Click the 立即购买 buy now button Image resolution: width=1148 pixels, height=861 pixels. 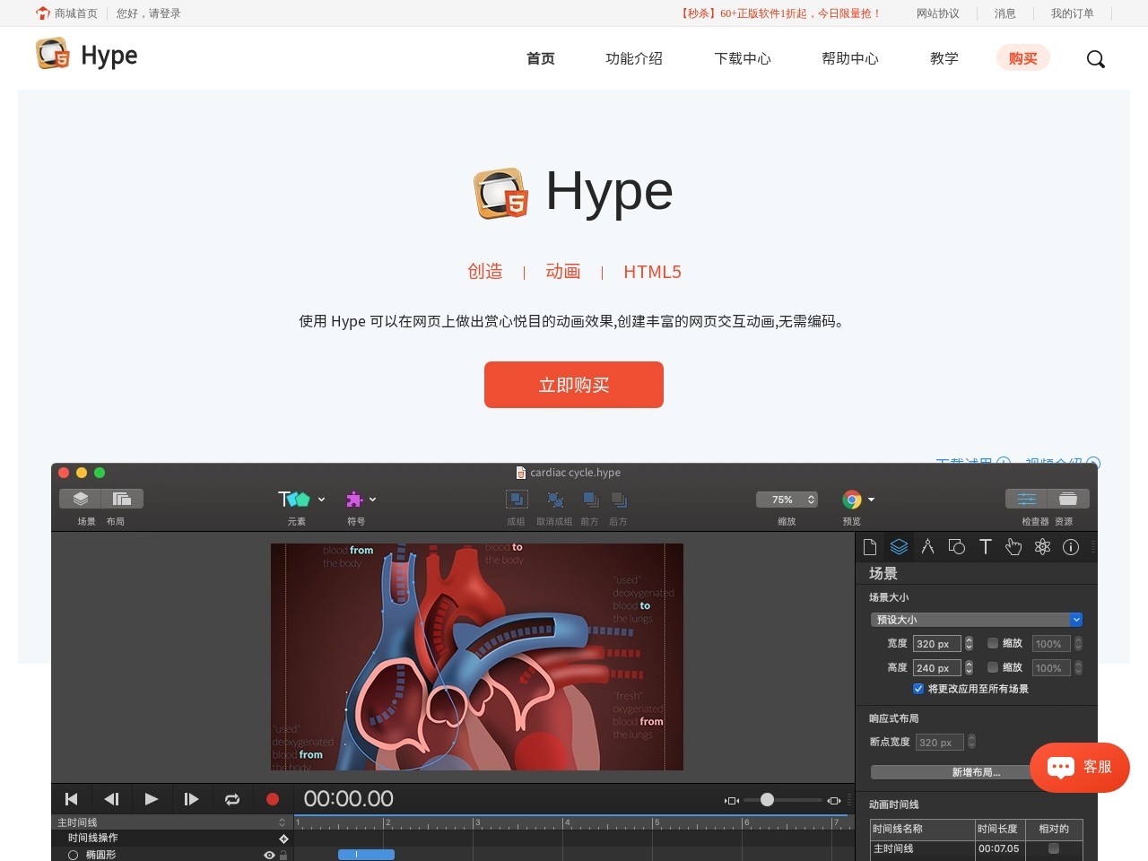click(574, 385)
